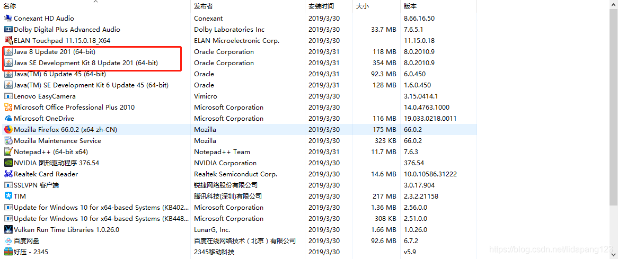Toggle the sort direction arrow above 名称
Image resolution: width=618 pixels, height=259 pixels.
(x=95, y=2)
